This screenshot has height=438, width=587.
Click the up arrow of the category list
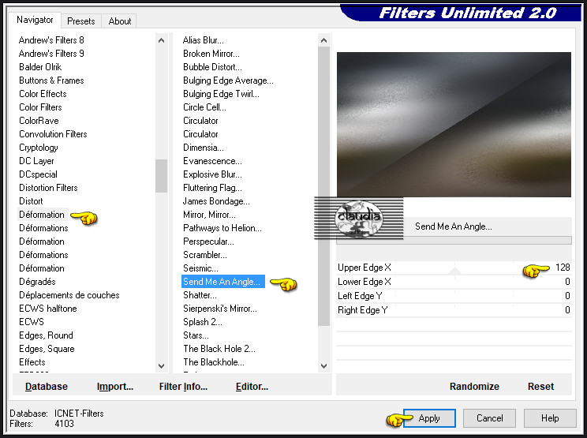tap(162, 40)
